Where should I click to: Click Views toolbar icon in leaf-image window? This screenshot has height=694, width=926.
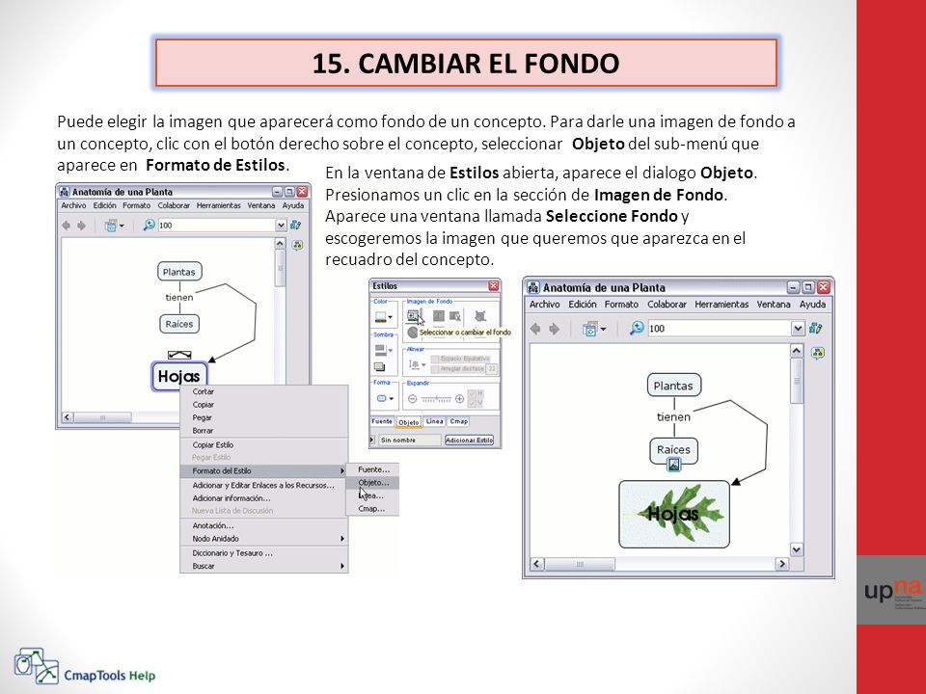590,329
